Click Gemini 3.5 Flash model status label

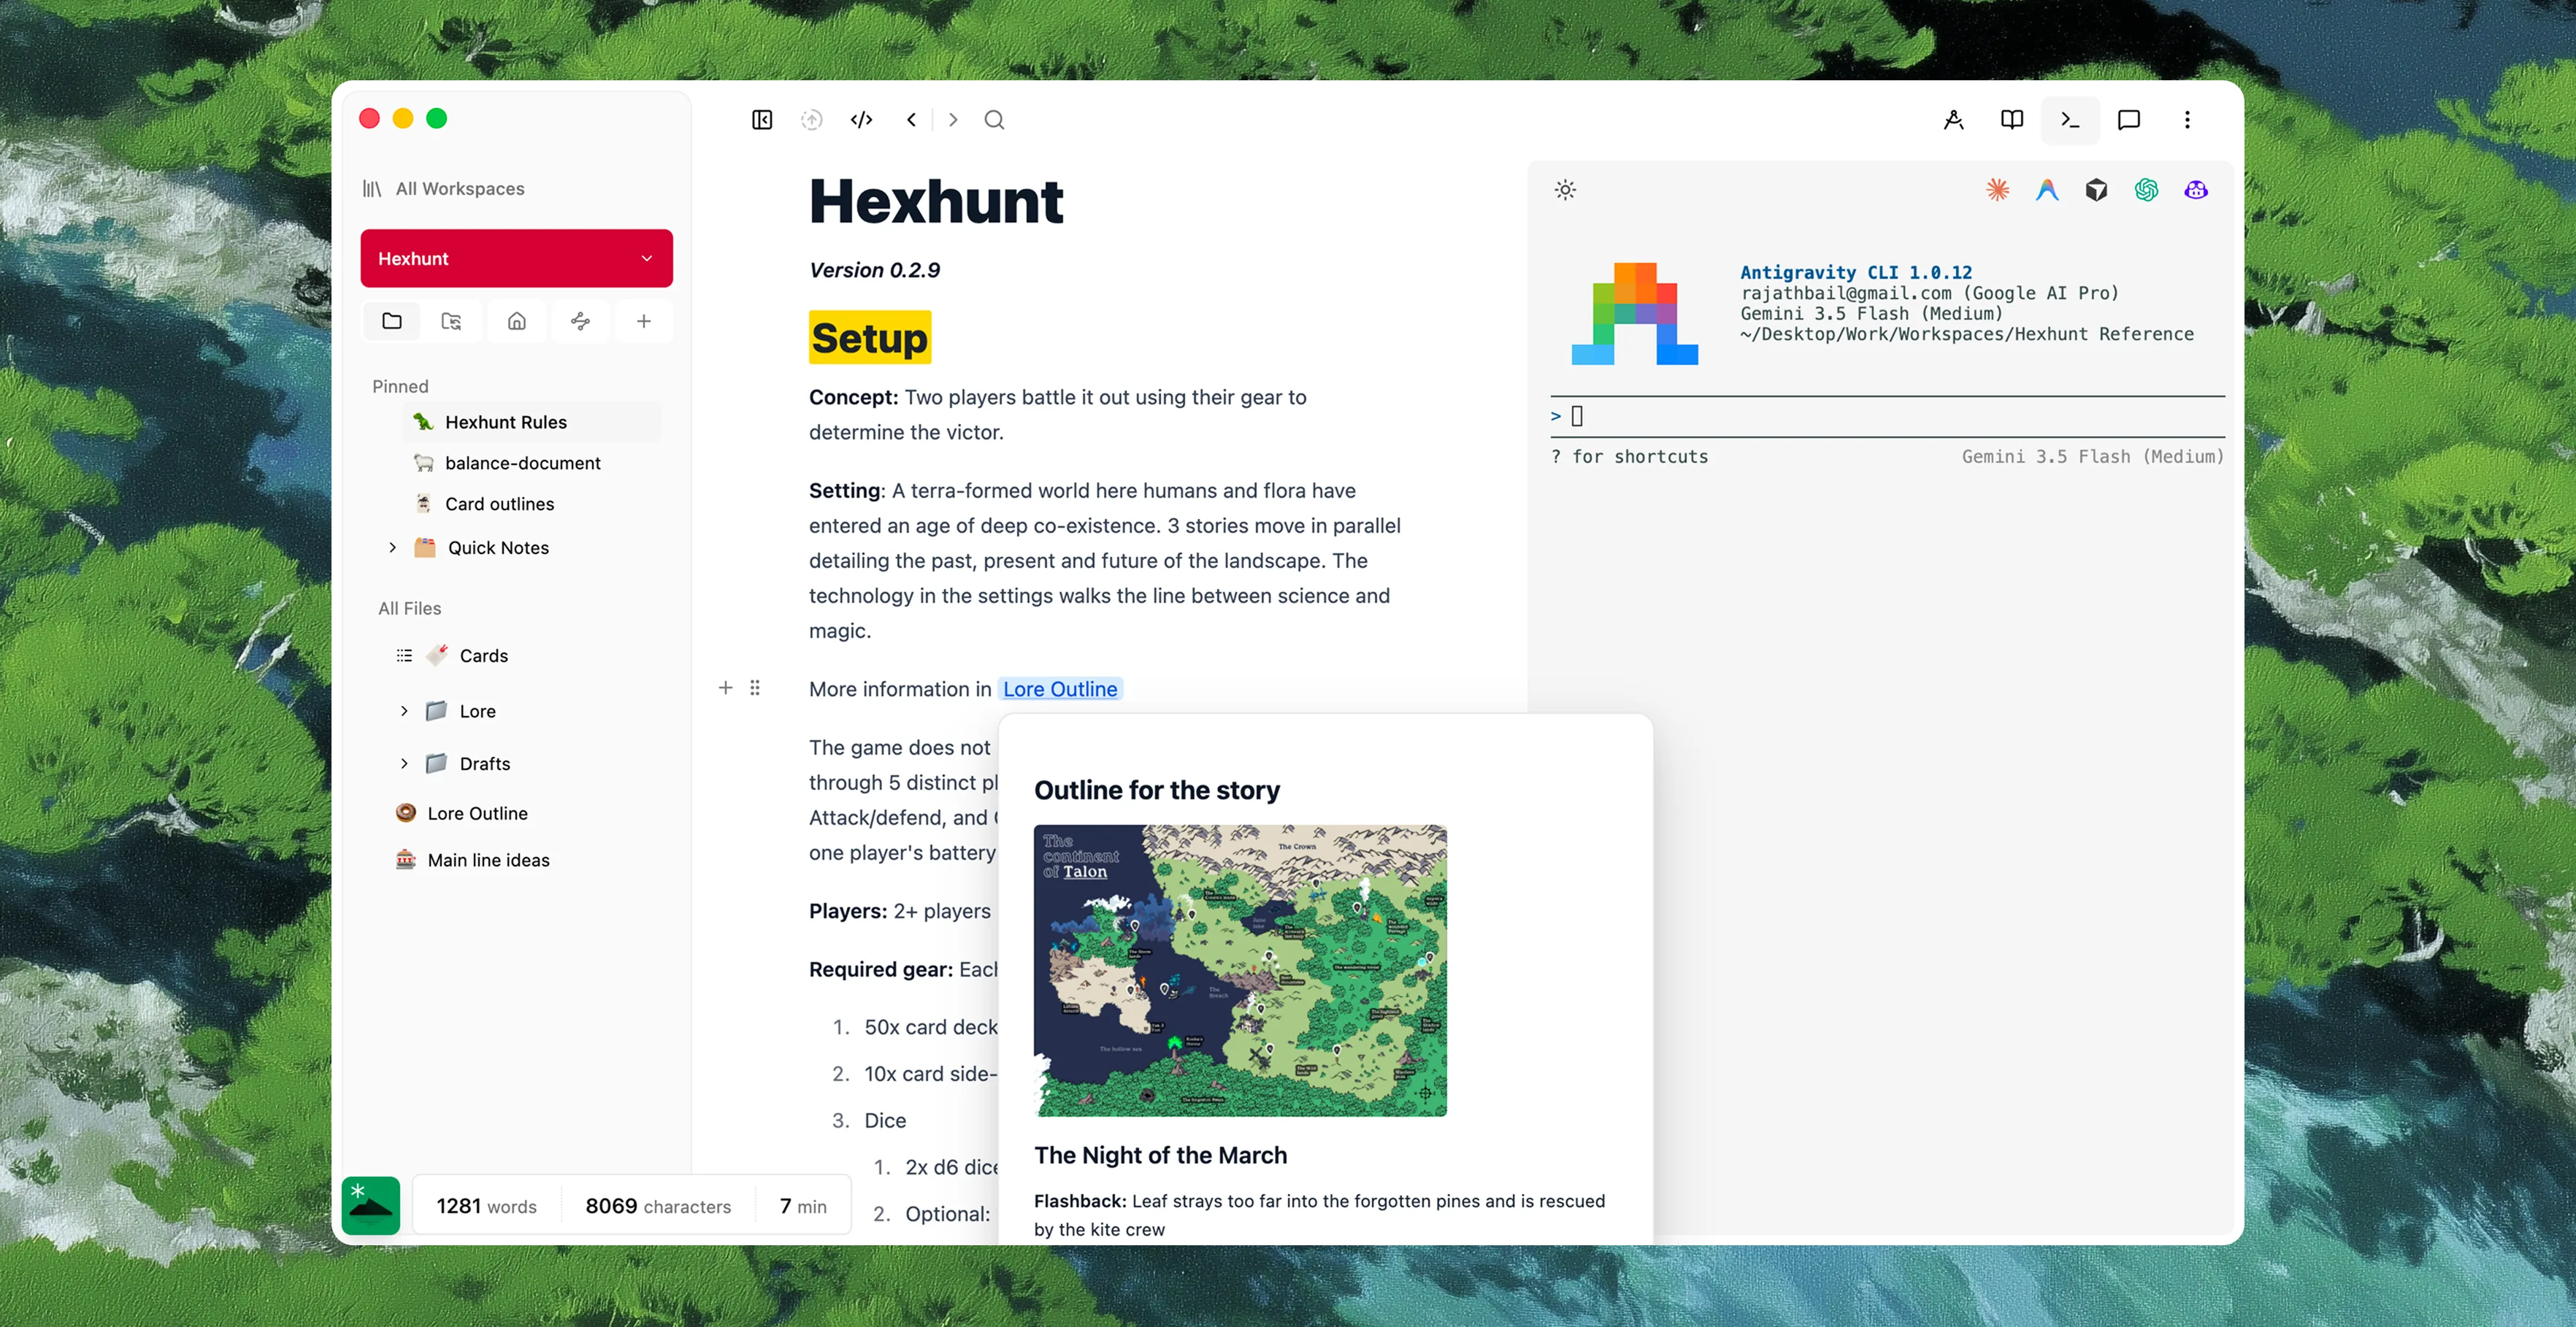2092,456
